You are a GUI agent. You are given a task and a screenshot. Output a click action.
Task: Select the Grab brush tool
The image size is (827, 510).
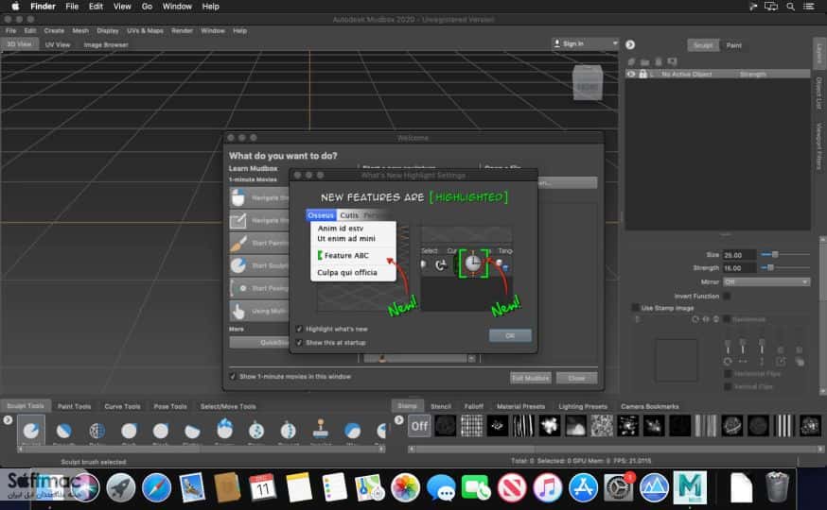[x=129, y=431]
